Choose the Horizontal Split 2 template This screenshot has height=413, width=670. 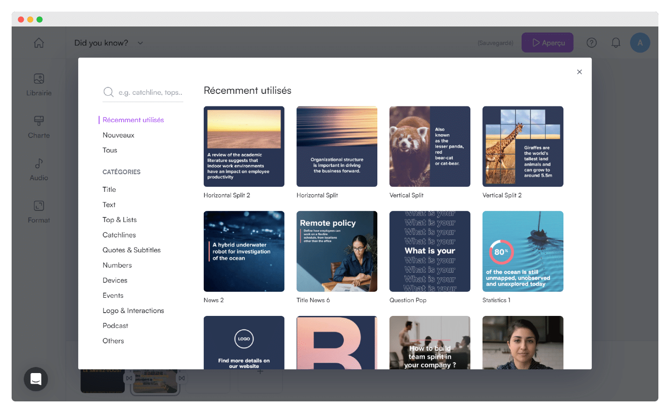click(x=244, y=146)
